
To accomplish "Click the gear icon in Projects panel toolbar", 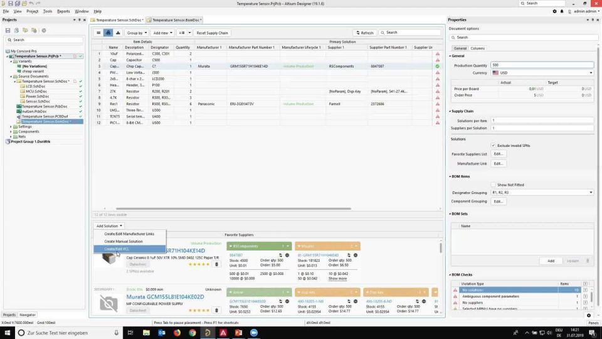I will click(44, 30).
